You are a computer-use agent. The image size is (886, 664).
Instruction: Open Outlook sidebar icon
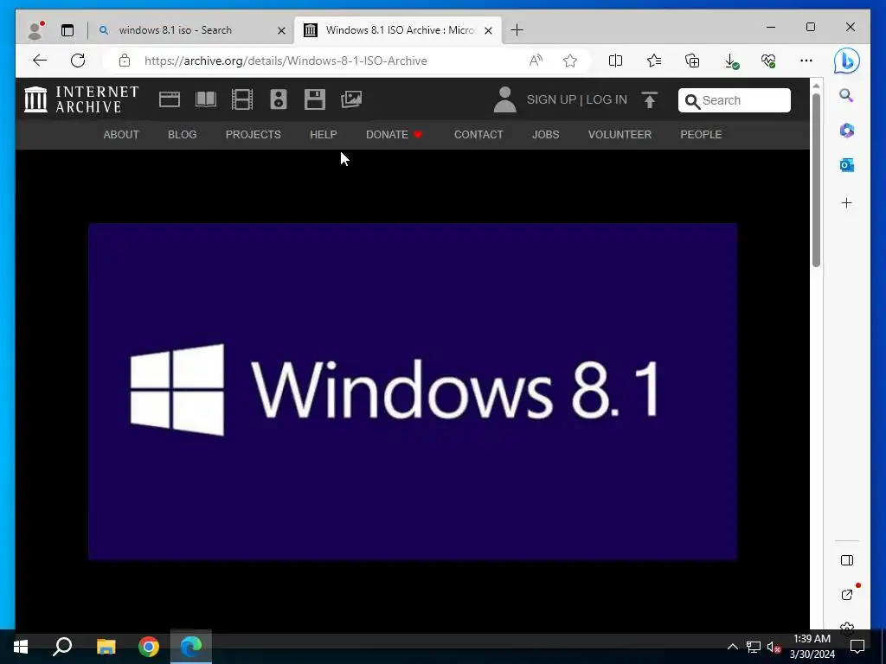846,165
